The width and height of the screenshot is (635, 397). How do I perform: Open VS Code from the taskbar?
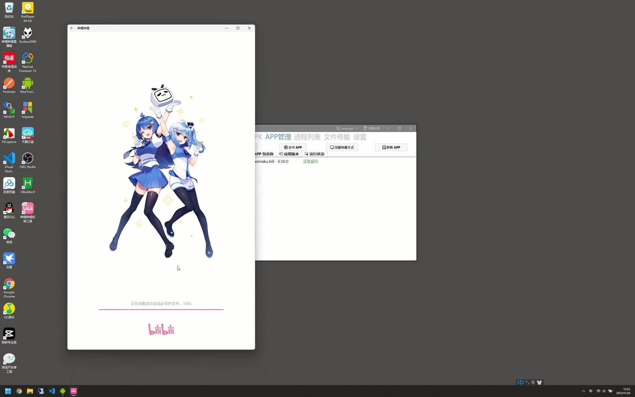52,391
